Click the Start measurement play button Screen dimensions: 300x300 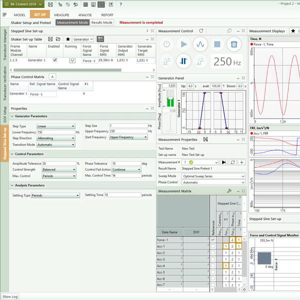pyautogui.click(x=183, y=44)
